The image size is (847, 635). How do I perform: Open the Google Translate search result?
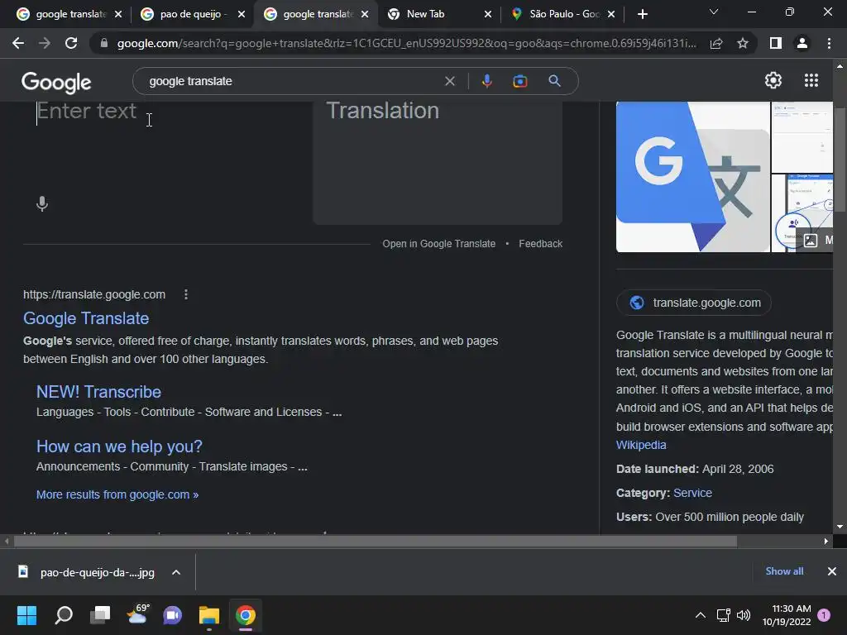click(86, 318)
